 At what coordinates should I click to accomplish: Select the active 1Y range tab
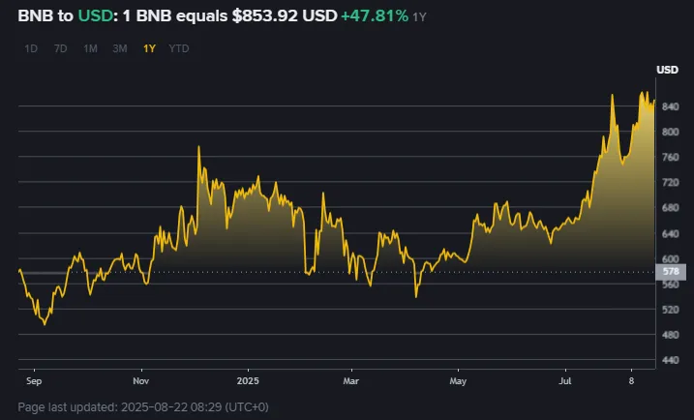pos(149,48)
